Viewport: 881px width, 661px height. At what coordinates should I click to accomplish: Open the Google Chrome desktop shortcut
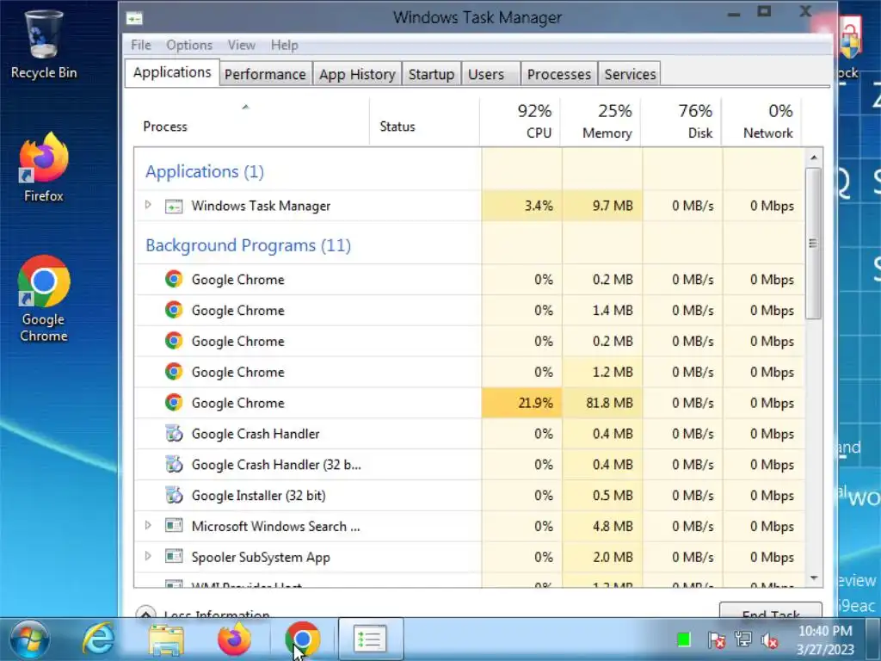click(x=43, y=299)
